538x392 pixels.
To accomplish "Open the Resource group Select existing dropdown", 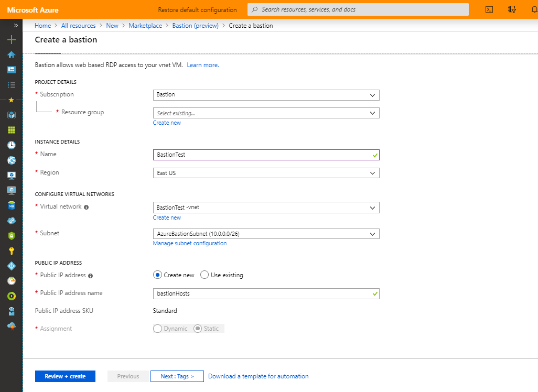I will tap(266, 113).
